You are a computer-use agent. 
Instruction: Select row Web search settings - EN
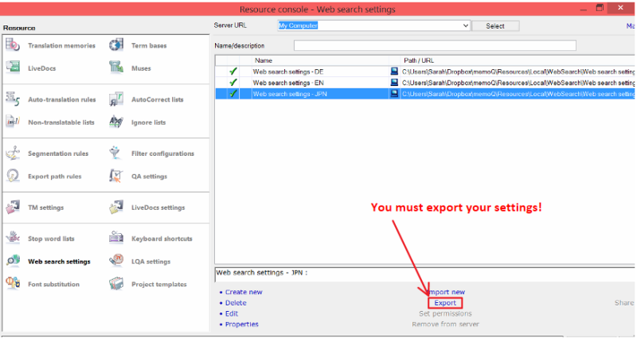(x=425, y=83)
